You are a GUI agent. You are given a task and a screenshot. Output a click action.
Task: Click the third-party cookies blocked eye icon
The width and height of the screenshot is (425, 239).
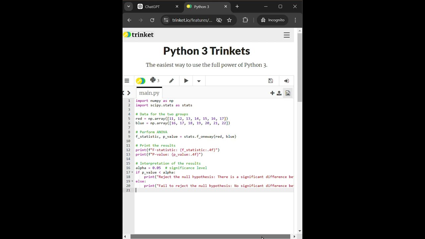(219, 20)
